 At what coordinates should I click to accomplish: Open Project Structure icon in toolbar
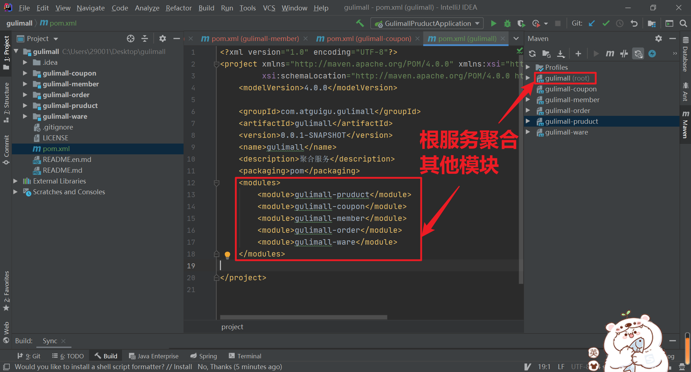tap(652, 23)
